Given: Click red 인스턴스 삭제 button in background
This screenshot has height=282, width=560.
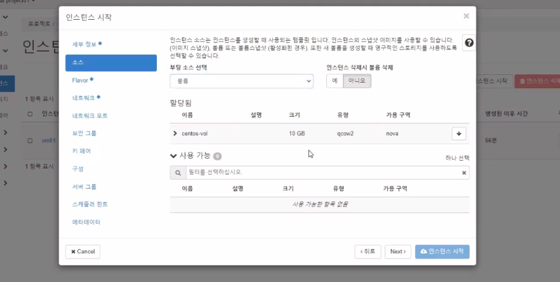Looking at the screenshot, I should [x=538, y=81].
